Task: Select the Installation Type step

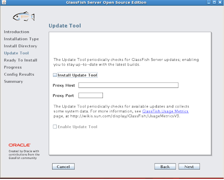Action: tap(21, 39)
